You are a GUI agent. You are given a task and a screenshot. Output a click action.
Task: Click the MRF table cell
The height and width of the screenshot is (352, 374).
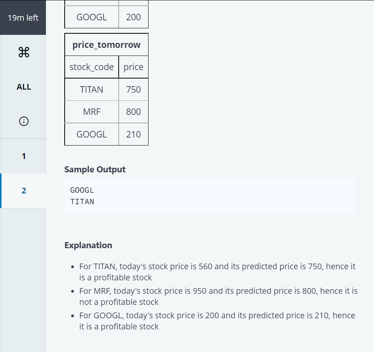pyautogui.click(x=91, y=112)
